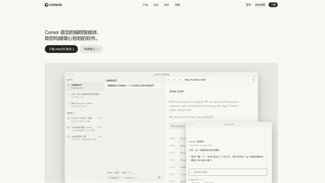The height and width of the screenshot is (183, 325).
Task: Click the reload icon in preview browser
Action: 180,80
